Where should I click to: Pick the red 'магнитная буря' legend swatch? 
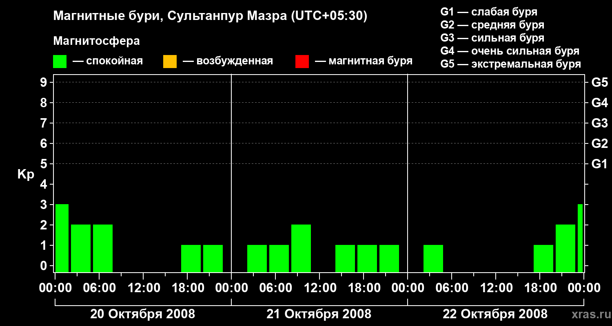tap(302, 62)
